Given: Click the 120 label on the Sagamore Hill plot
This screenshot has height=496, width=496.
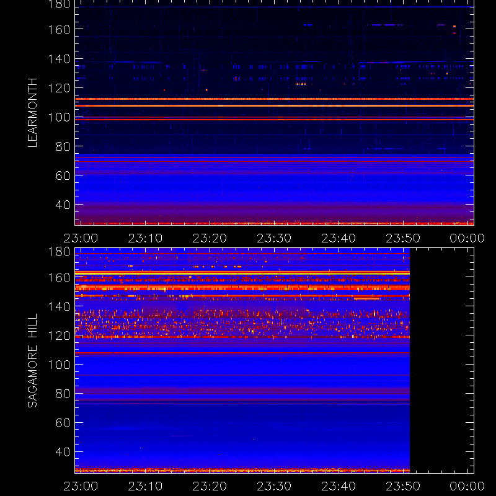Looking at the screenshot, I should [59, 335].
